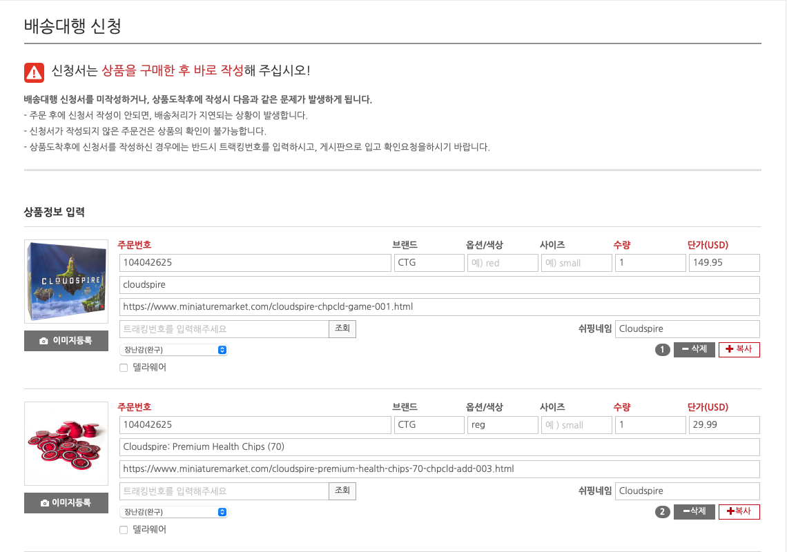
Task: Click URL field ending add-003.html
Action: tap(439, 469)
